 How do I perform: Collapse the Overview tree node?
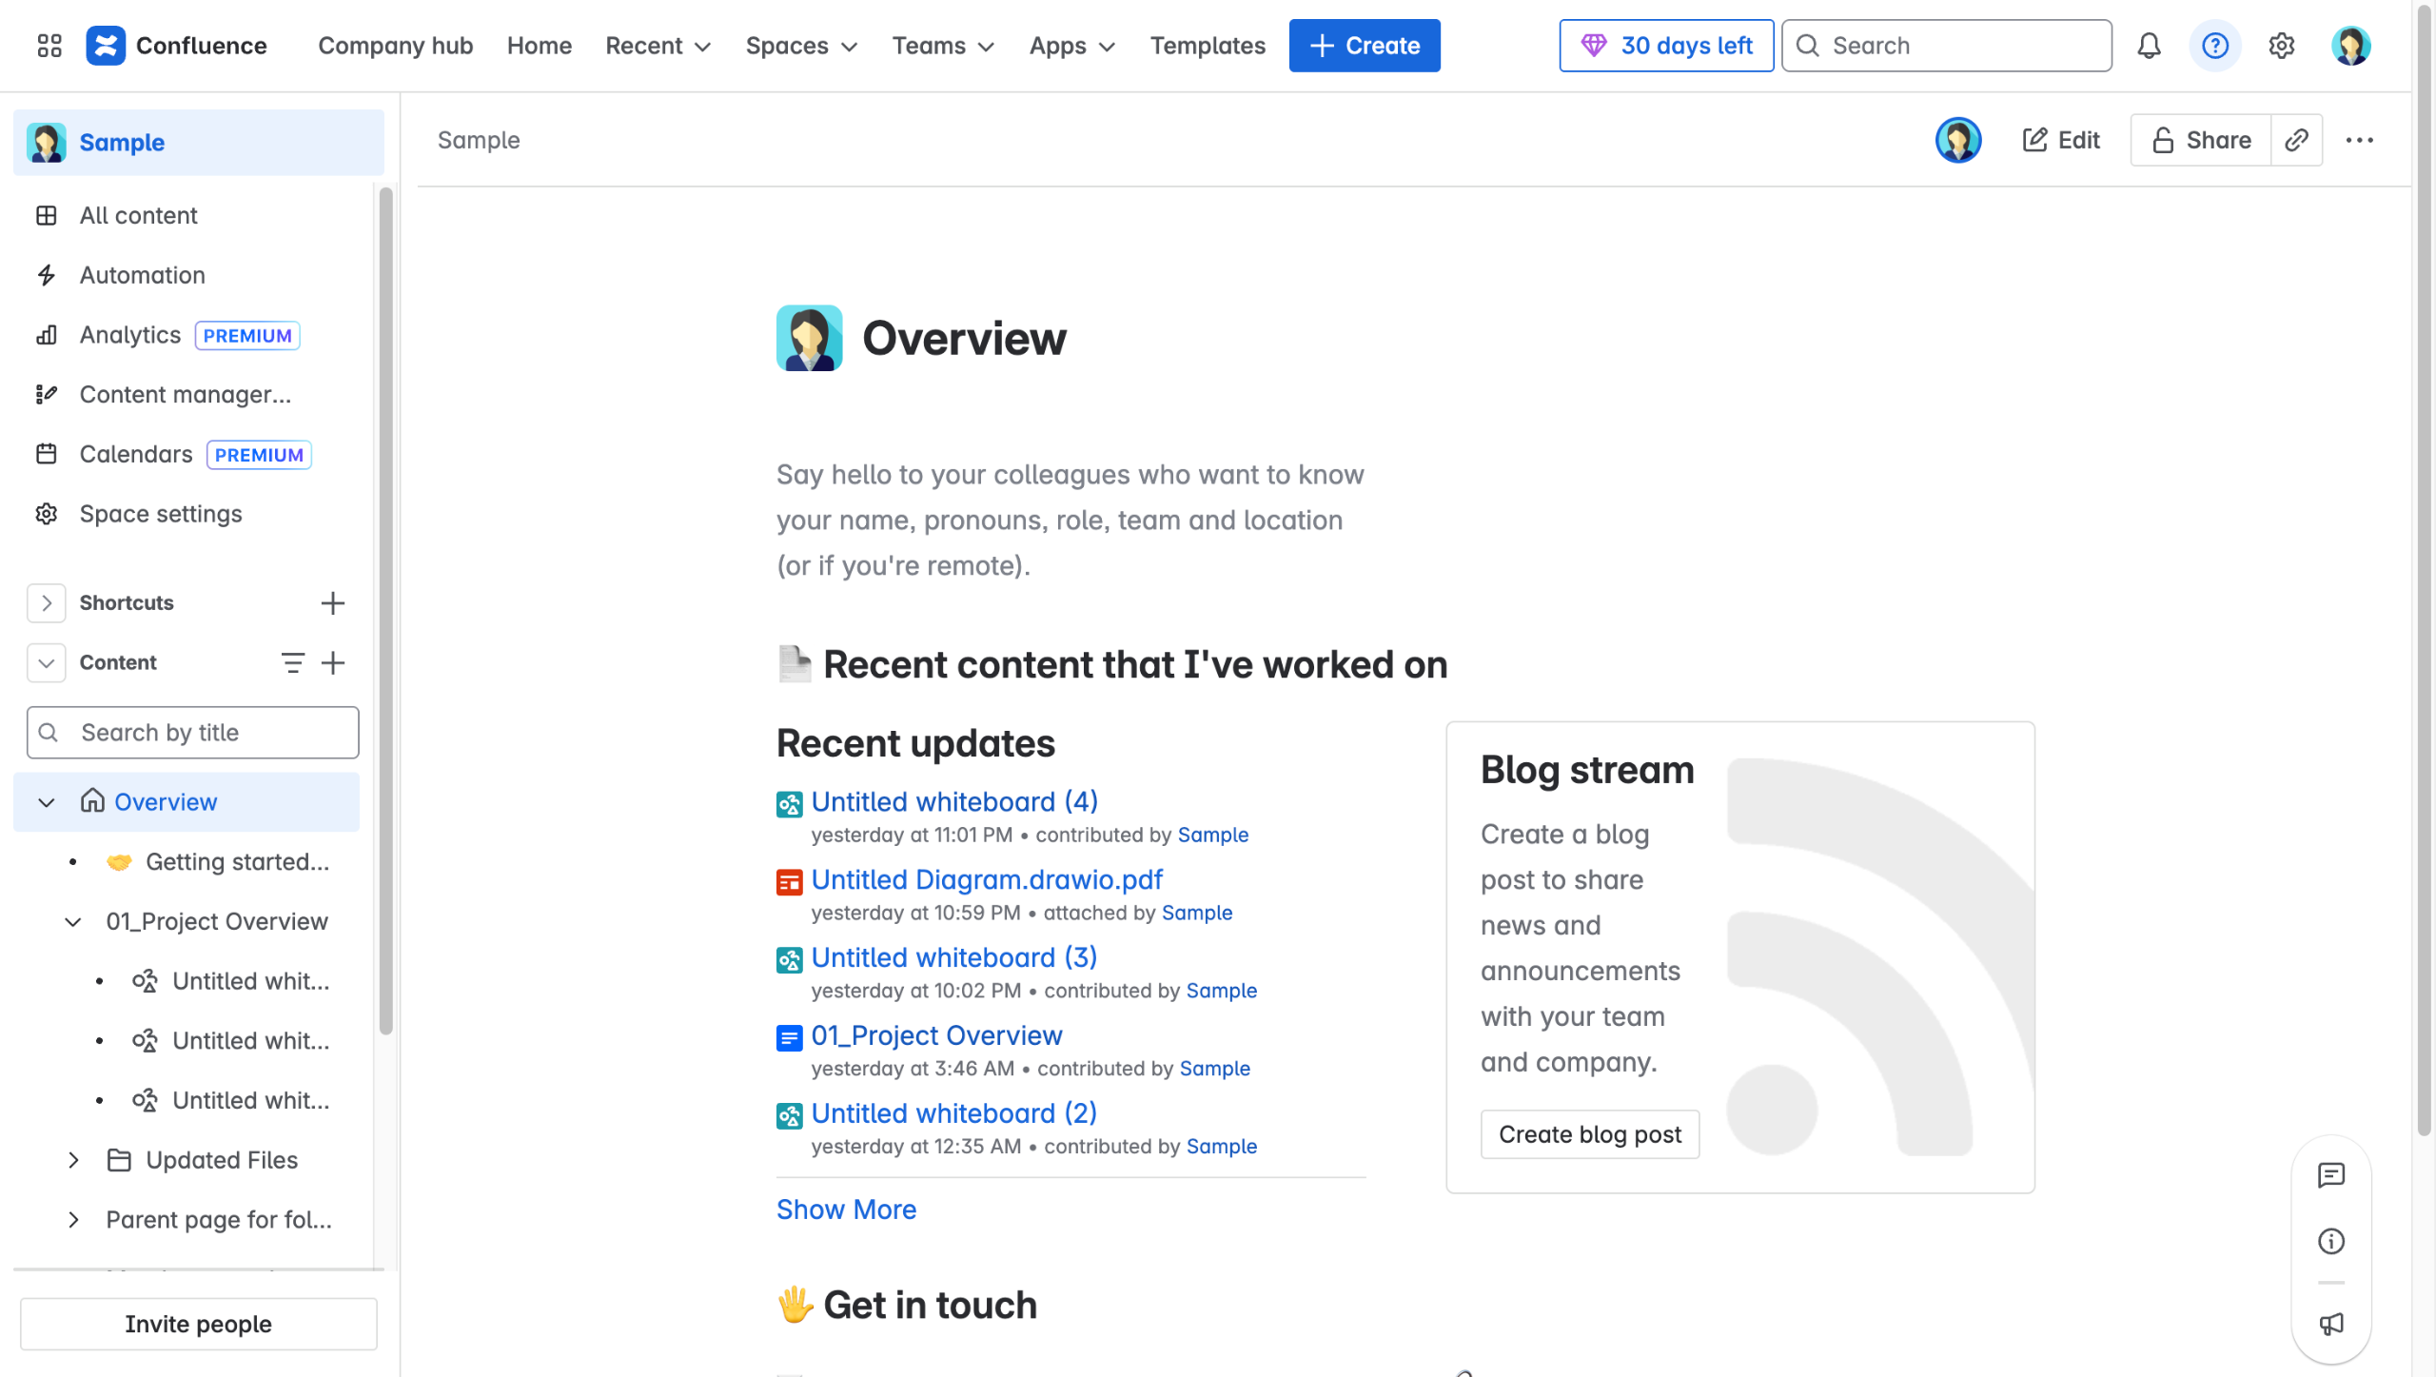tap(47, 802)
